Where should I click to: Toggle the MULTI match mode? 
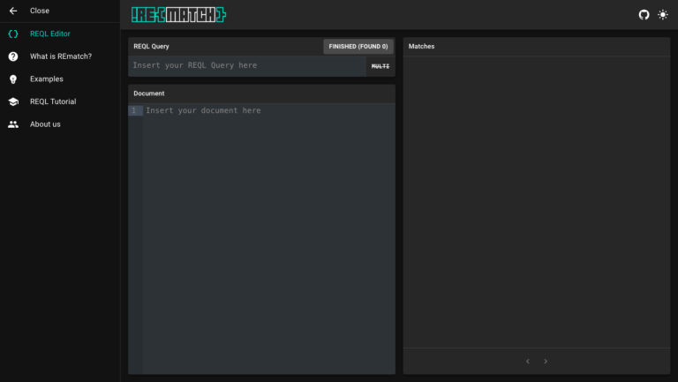380,66
